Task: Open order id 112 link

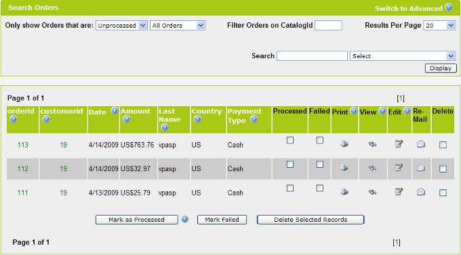Action: pyautogui.click(x=22, y=168)
